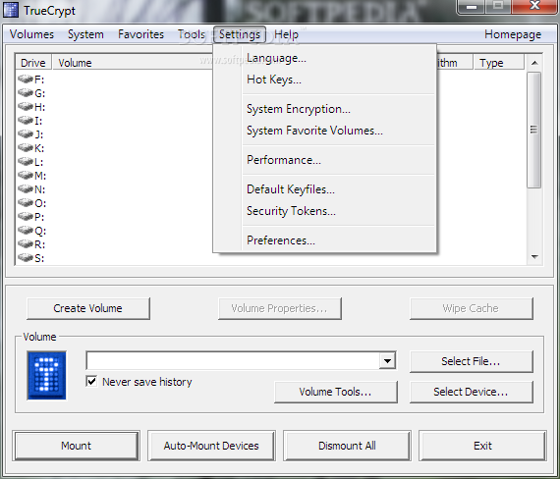Select the R: drive icon
The image size is (560, 479).
coord(26,243)
